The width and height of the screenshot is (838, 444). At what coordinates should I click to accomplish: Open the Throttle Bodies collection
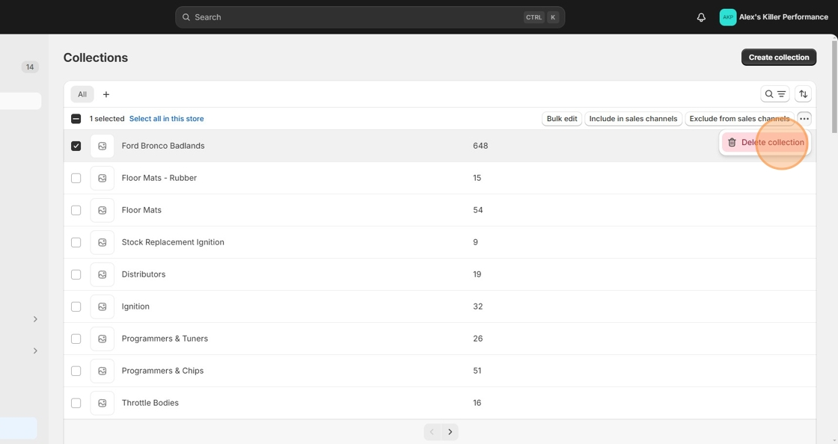150,403
